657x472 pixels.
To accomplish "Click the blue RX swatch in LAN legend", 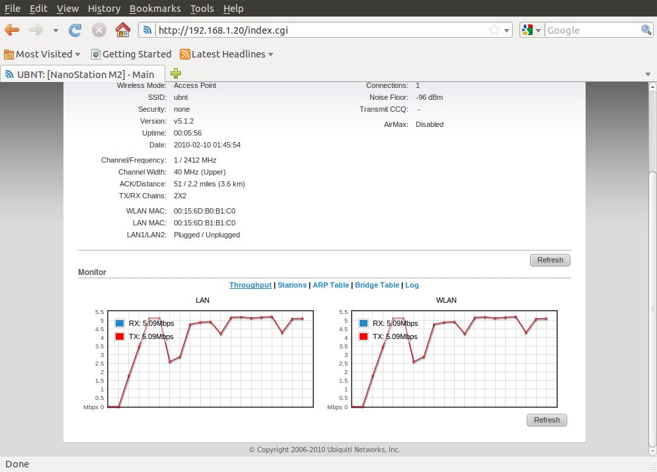I will pyautogui.click(x=120, y=323).
